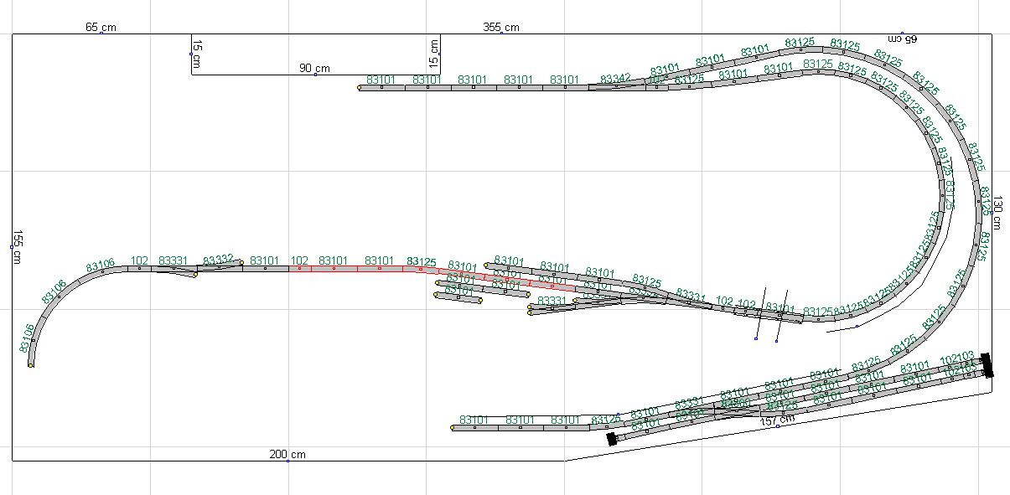This screenshot has width=1010, height=495.
Task: Click the black buffer stop at far right
Action: click(988, 365)
